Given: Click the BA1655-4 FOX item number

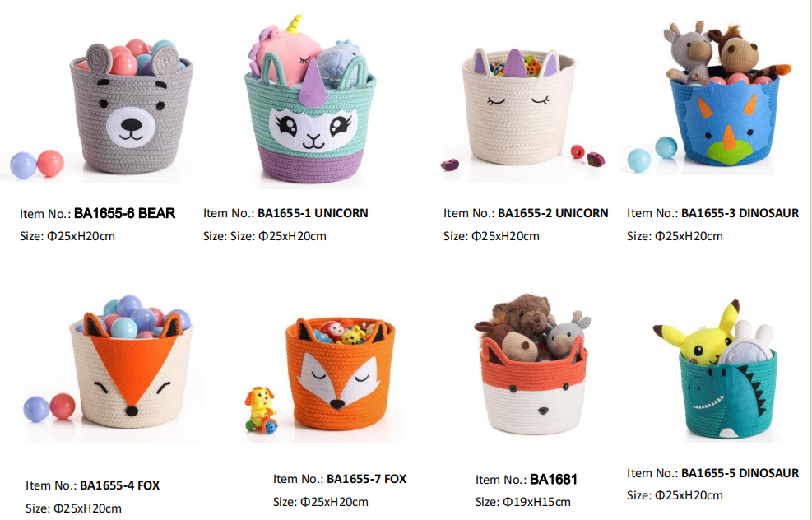Looking at the screenshot, I should (119, 485).
